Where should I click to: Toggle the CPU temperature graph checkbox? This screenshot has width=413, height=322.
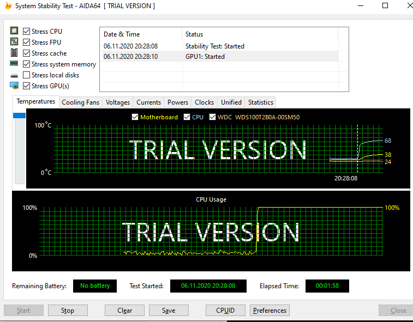[187, 117]
